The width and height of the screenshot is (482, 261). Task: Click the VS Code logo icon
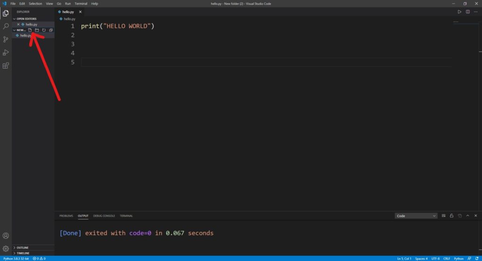[4, 3]
